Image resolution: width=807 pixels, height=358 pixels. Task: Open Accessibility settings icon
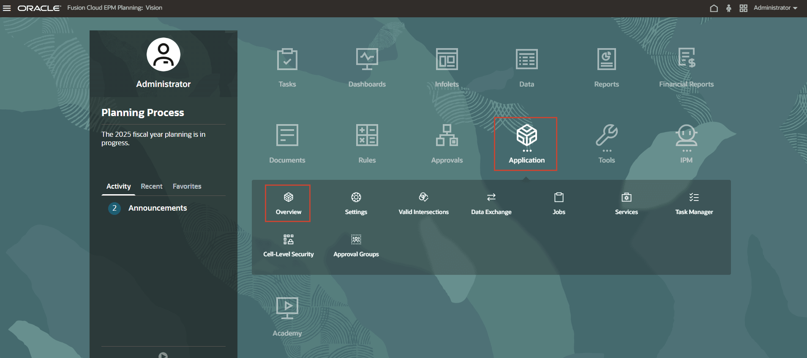[728, 8]
